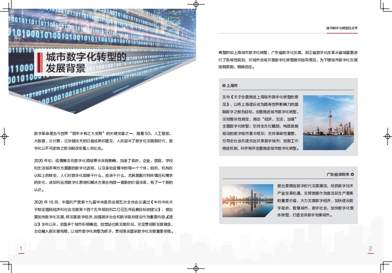Click the Shenzhen text beginning '提出要顺应数字时代'

315,200
